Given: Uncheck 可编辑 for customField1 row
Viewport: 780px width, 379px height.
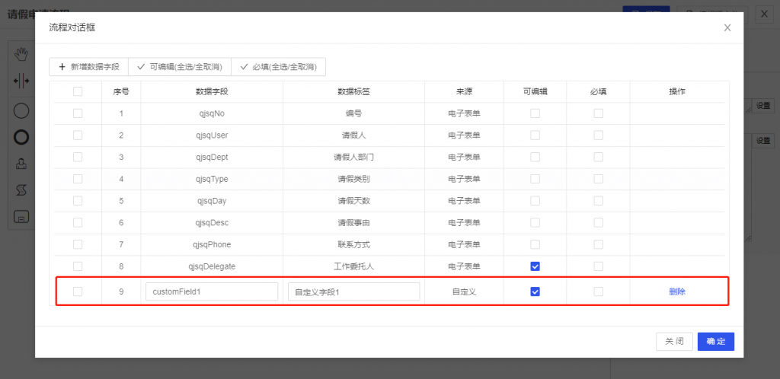Looking at the screenshot, I should pyautogui.click(x=535, y=291).
